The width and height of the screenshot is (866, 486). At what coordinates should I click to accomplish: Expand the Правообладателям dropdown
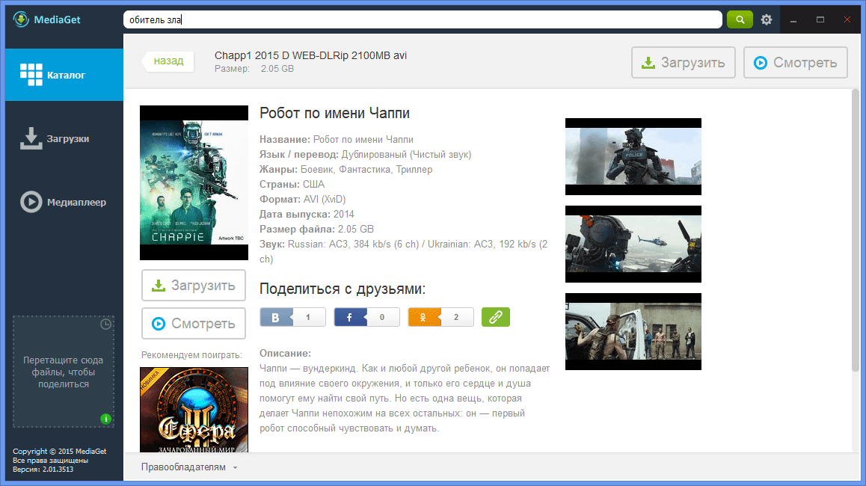[x=189, y=467]
